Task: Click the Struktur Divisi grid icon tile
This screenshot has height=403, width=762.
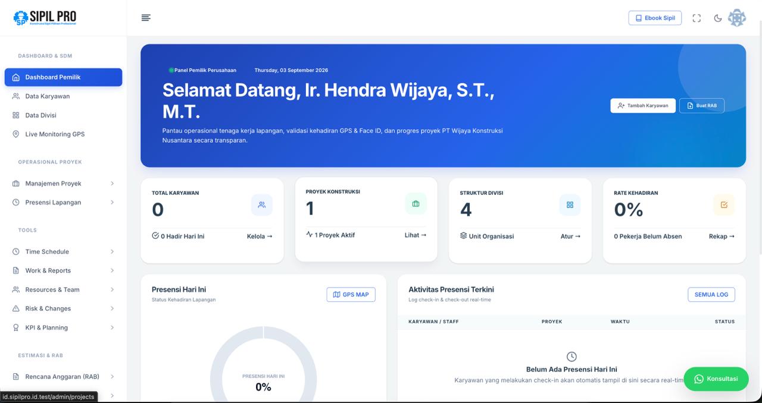Action: click(x=570, y=205)
